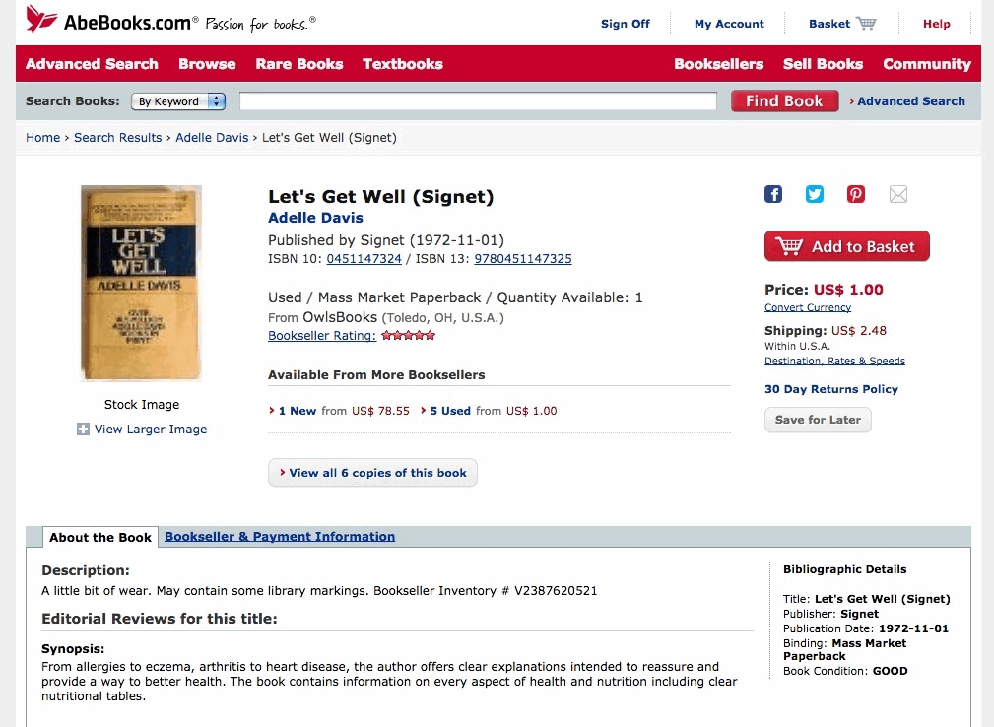Image resolution: width=994 pixels, height=727 pixels.
Task: Email this book listing via envelope icon
Action: point(898,194)
